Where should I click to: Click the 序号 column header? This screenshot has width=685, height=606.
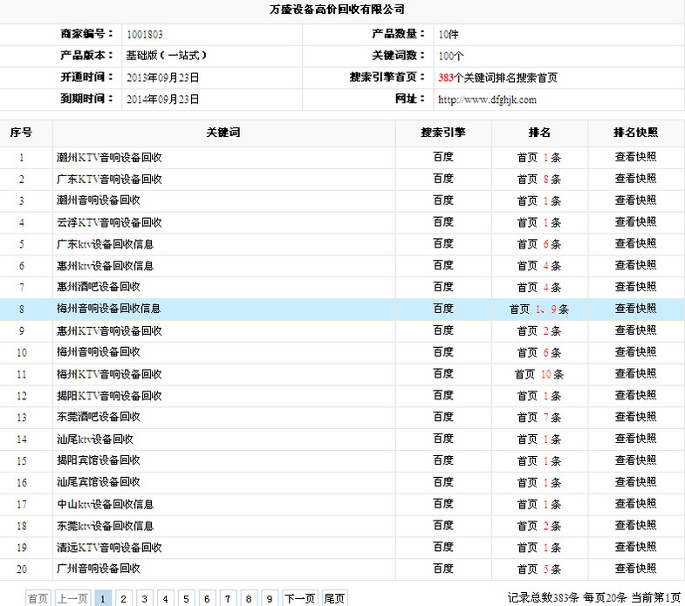(x=22, y=133)
